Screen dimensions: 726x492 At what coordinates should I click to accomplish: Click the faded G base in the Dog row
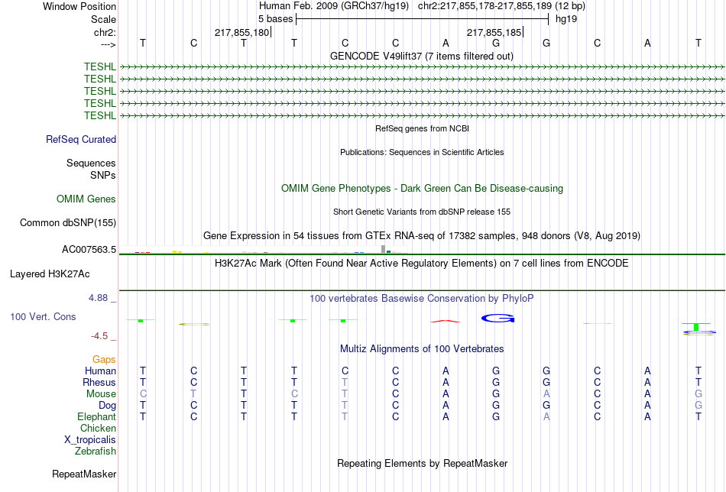click(698, 406)
